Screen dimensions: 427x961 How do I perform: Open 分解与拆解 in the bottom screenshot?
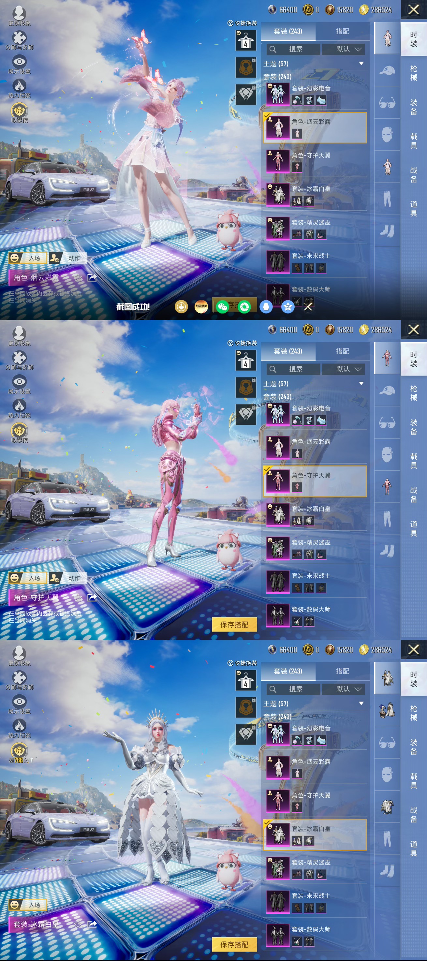coord(19,680)
